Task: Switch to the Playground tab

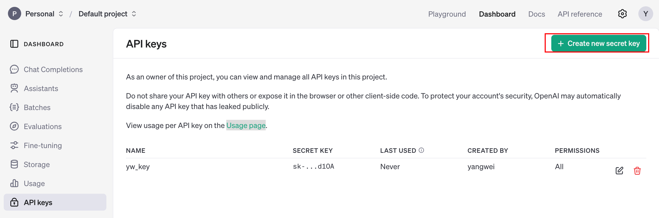Action: (447, 14)
